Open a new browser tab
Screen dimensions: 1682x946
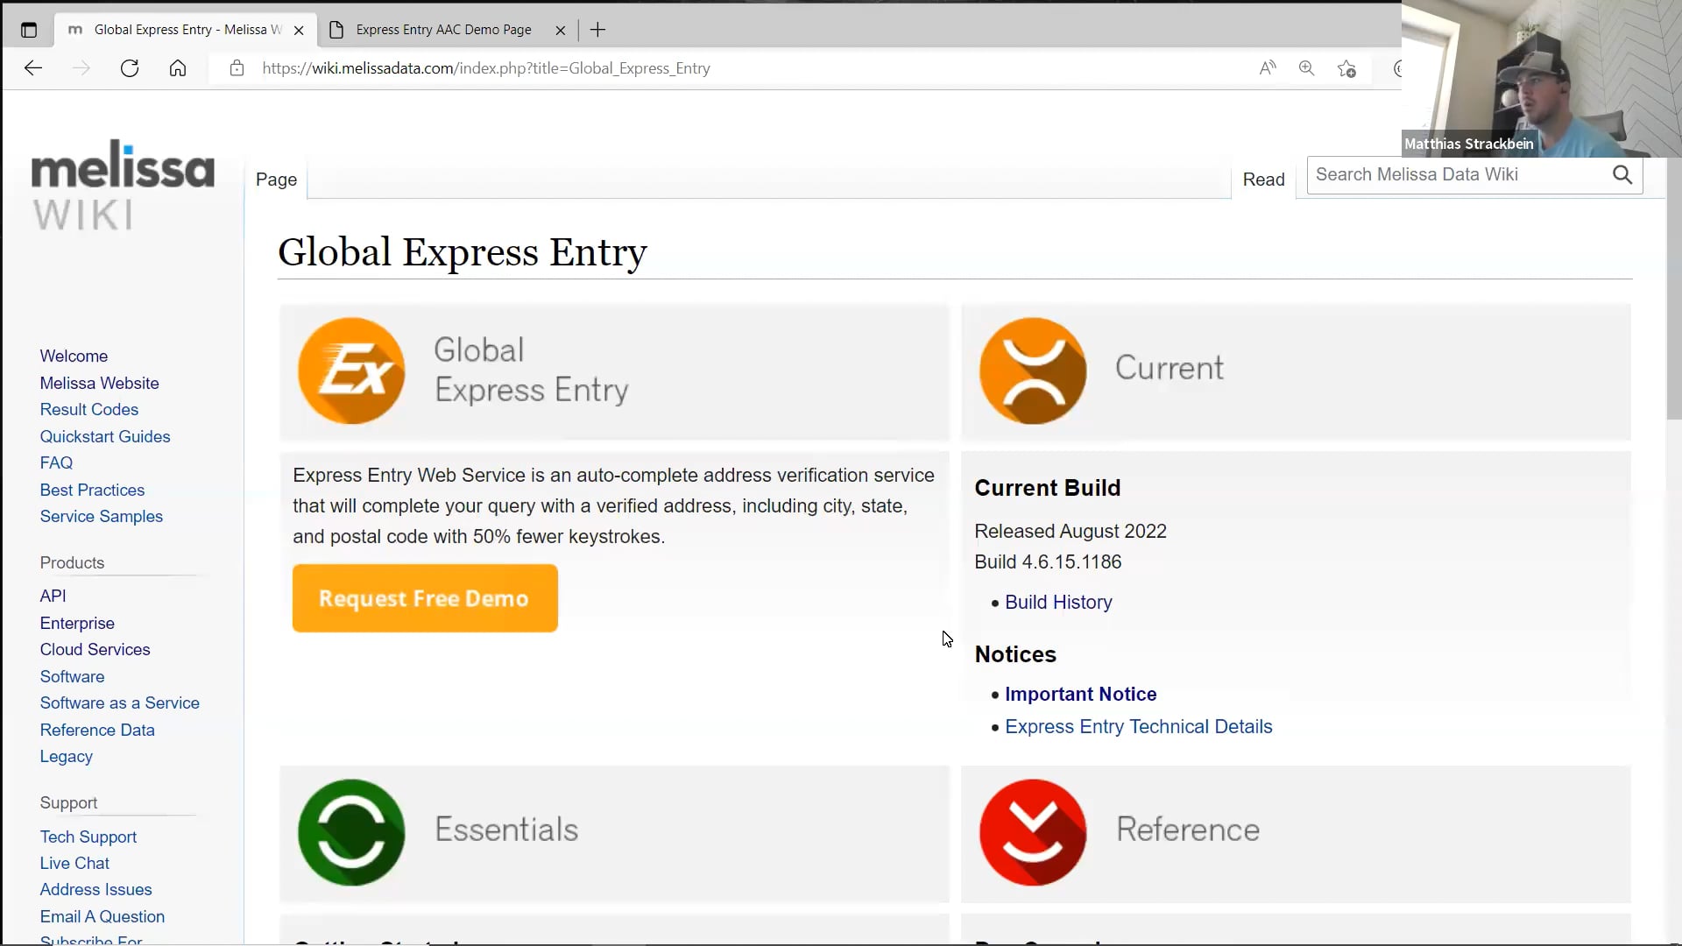(597, 30)
